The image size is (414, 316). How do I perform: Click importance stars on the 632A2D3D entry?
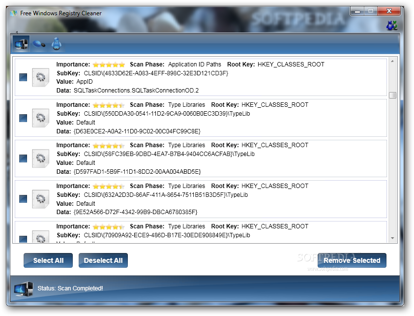pyautogui.click(x=109, y=187)
